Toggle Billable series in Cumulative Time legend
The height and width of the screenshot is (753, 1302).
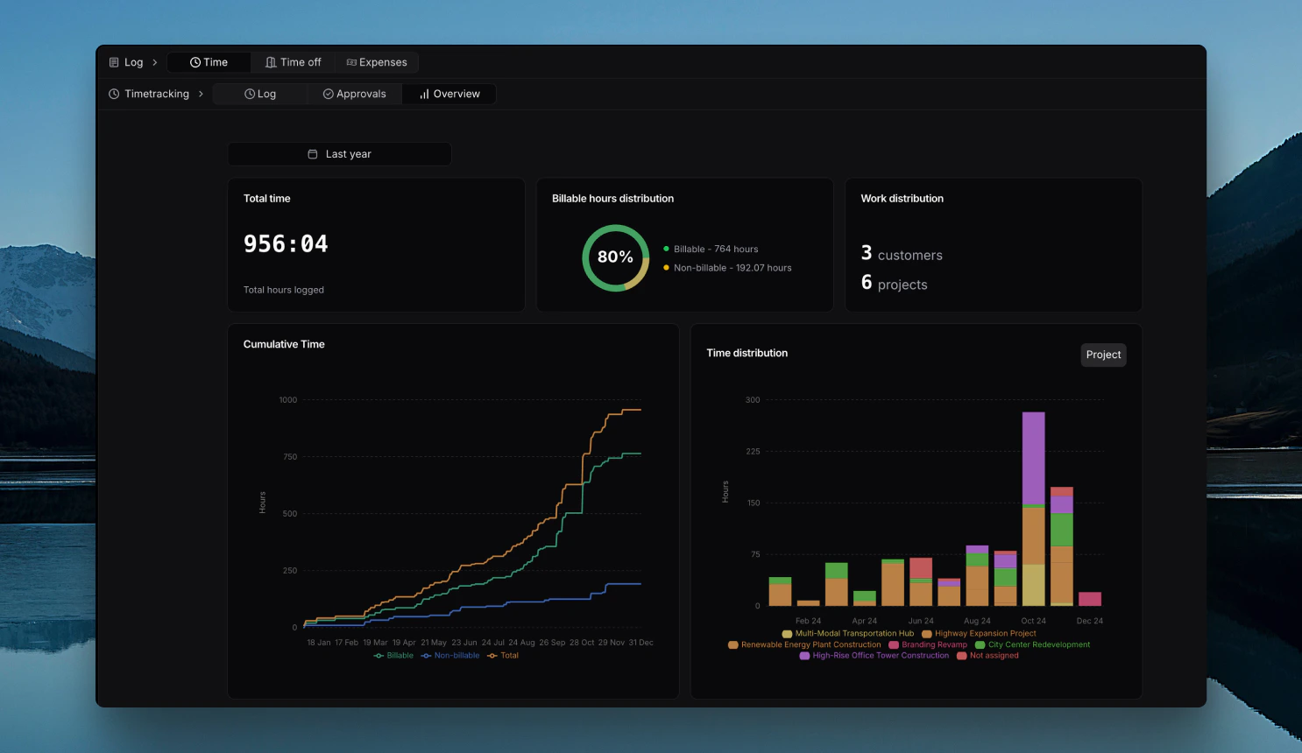tap(393, 656)
